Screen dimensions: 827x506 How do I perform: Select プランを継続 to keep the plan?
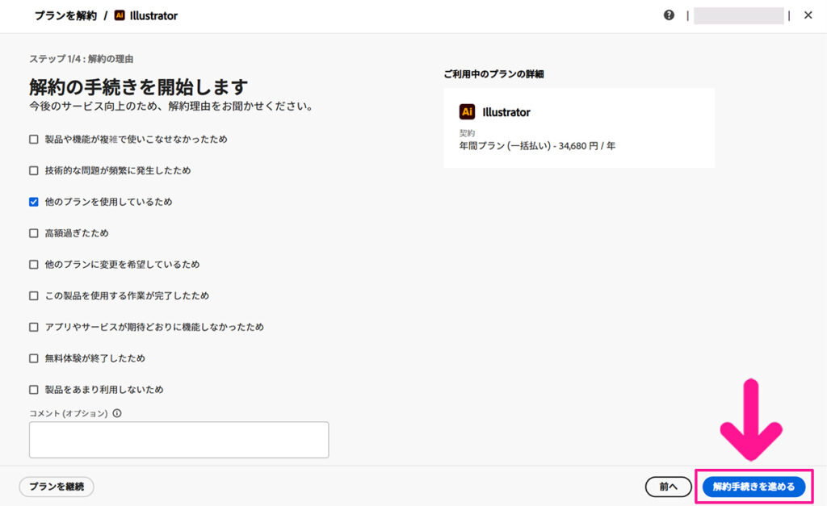56,487
